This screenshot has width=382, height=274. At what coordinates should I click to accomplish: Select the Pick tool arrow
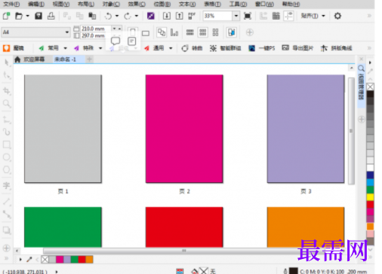tap(7, 62)
